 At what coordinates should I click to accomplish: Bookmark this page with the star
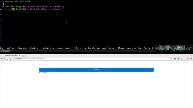click(172, 59)
